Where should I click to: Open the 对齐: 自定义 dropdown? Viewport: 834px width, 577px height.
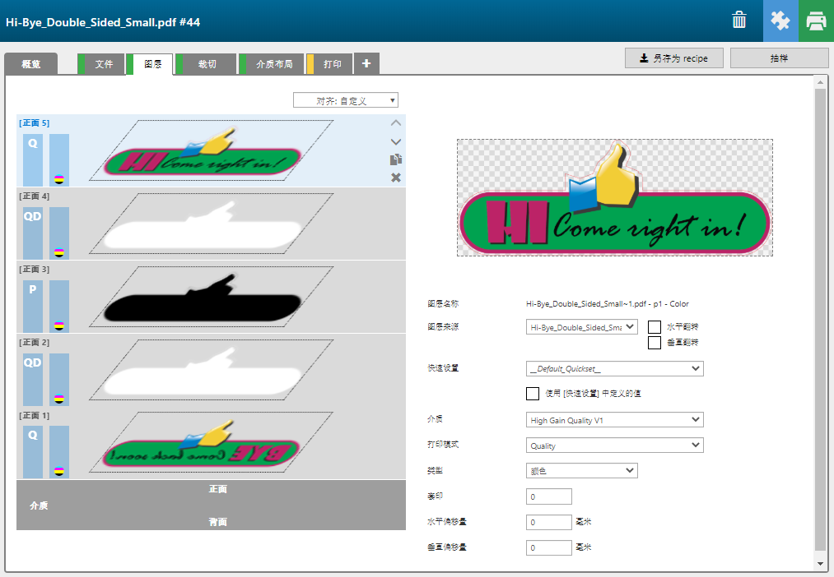pos(346,100)
